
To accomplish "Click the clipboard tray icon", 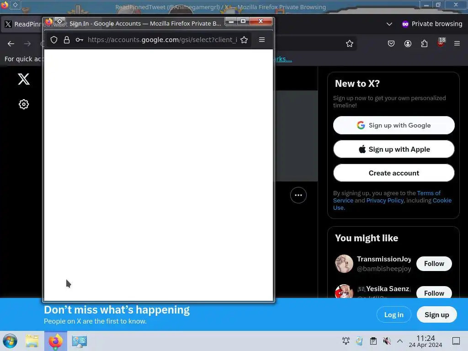I will (x=373, y=341).
